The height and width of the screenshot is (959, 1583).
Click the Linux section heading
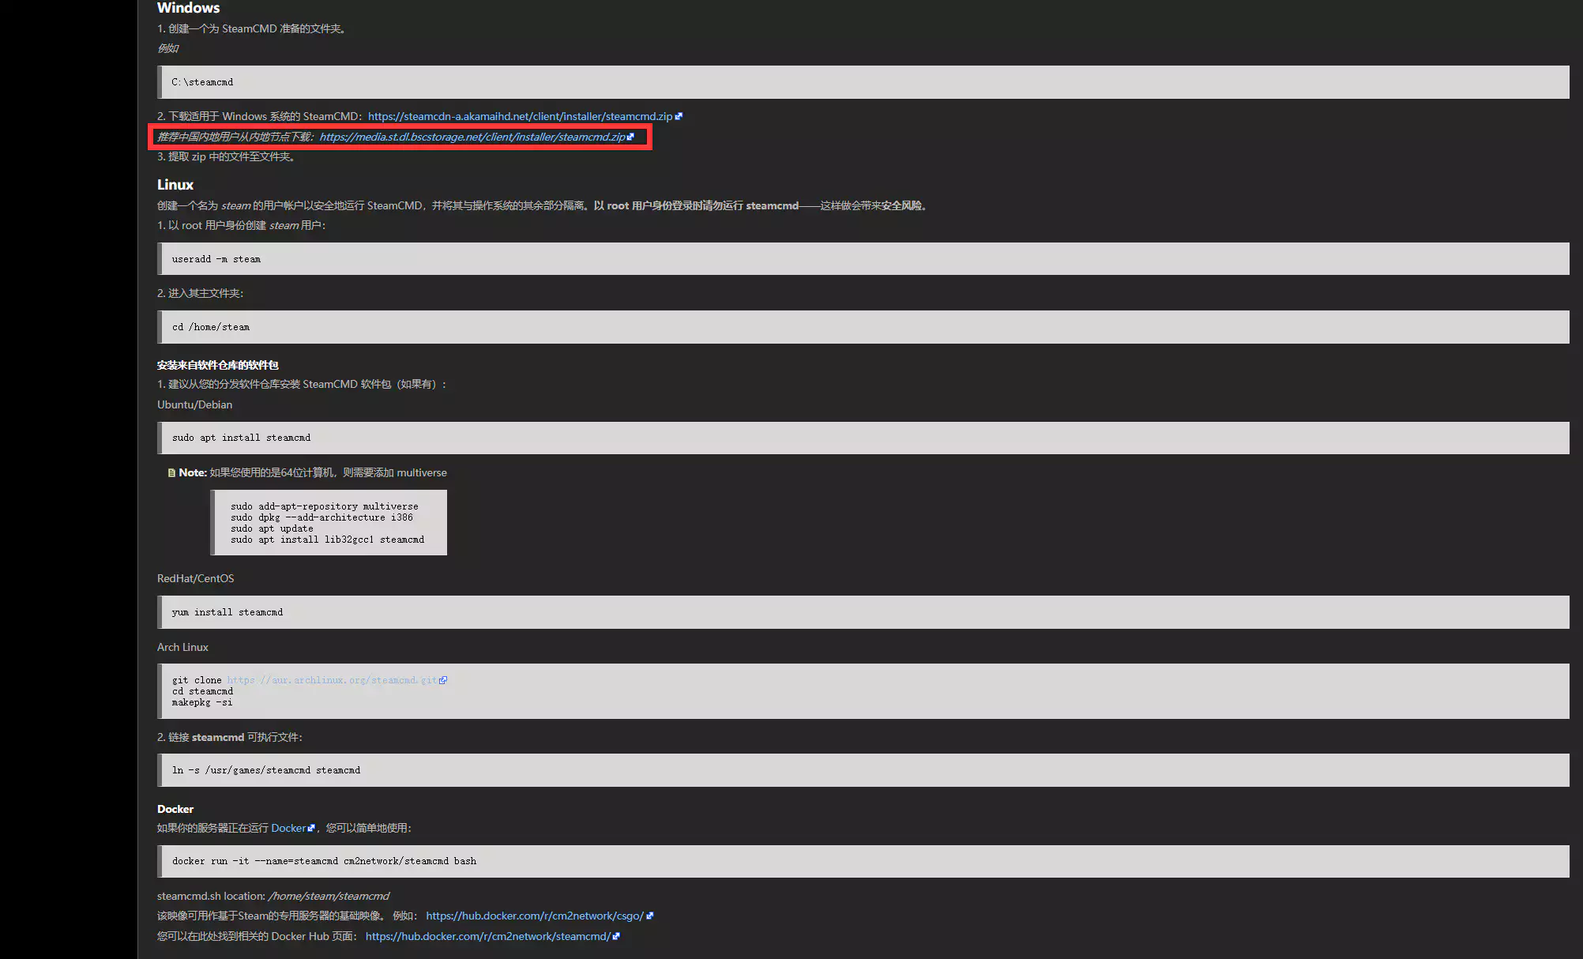(175, 185)
